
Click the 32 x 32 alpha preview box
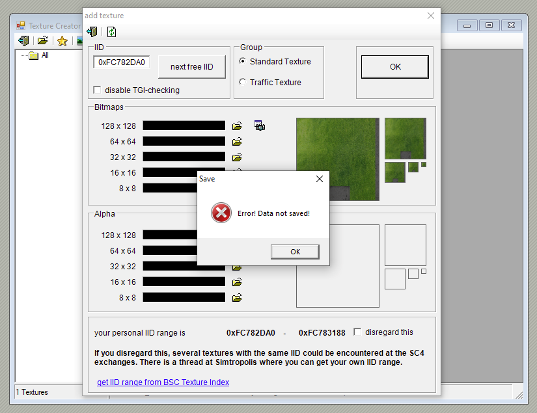(x=395, y=279)
